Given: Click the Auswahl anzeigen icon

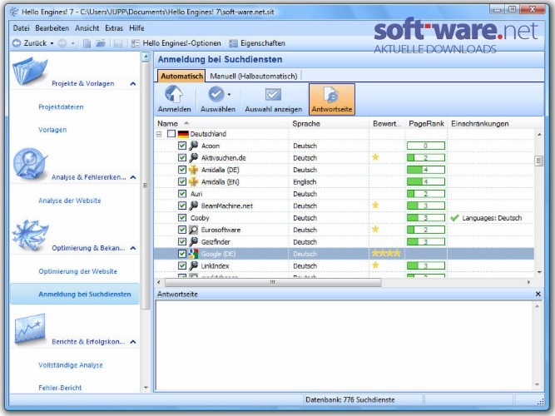Looking at the screenshot, I should tap(273, 94).
